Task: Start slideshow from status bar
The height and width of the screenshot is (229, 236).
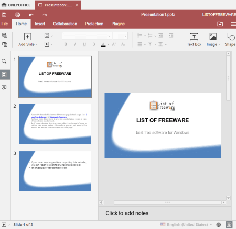Action: (4, 225)
